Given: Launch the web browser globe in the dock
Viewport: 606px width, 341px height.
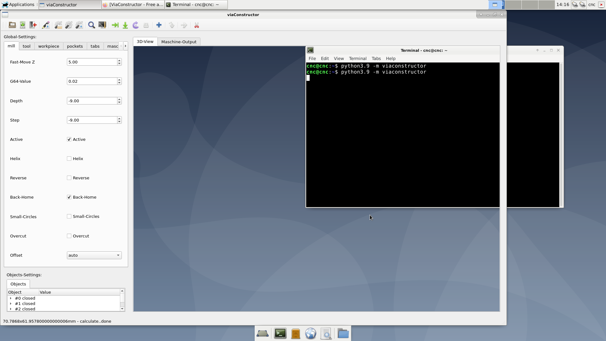Looking at the screenshot, I should 311,333.
